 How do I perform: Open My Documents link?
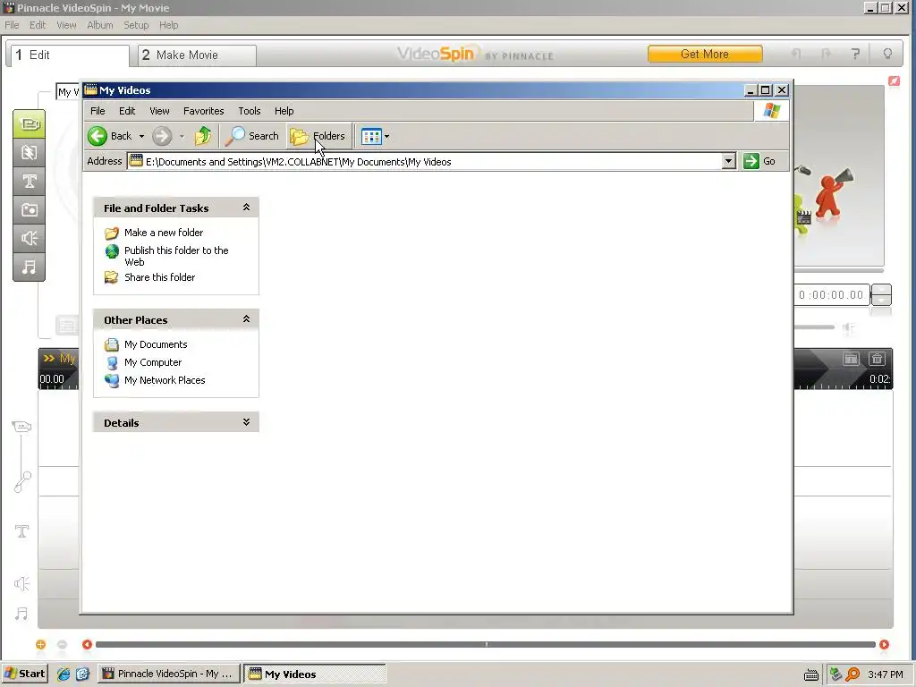point(156,344)
